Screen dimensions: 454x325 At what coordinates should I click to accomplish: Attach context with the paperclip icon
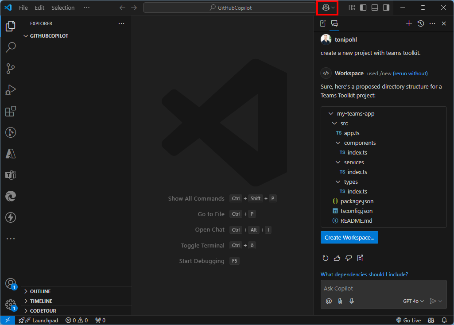click(340, 301)
